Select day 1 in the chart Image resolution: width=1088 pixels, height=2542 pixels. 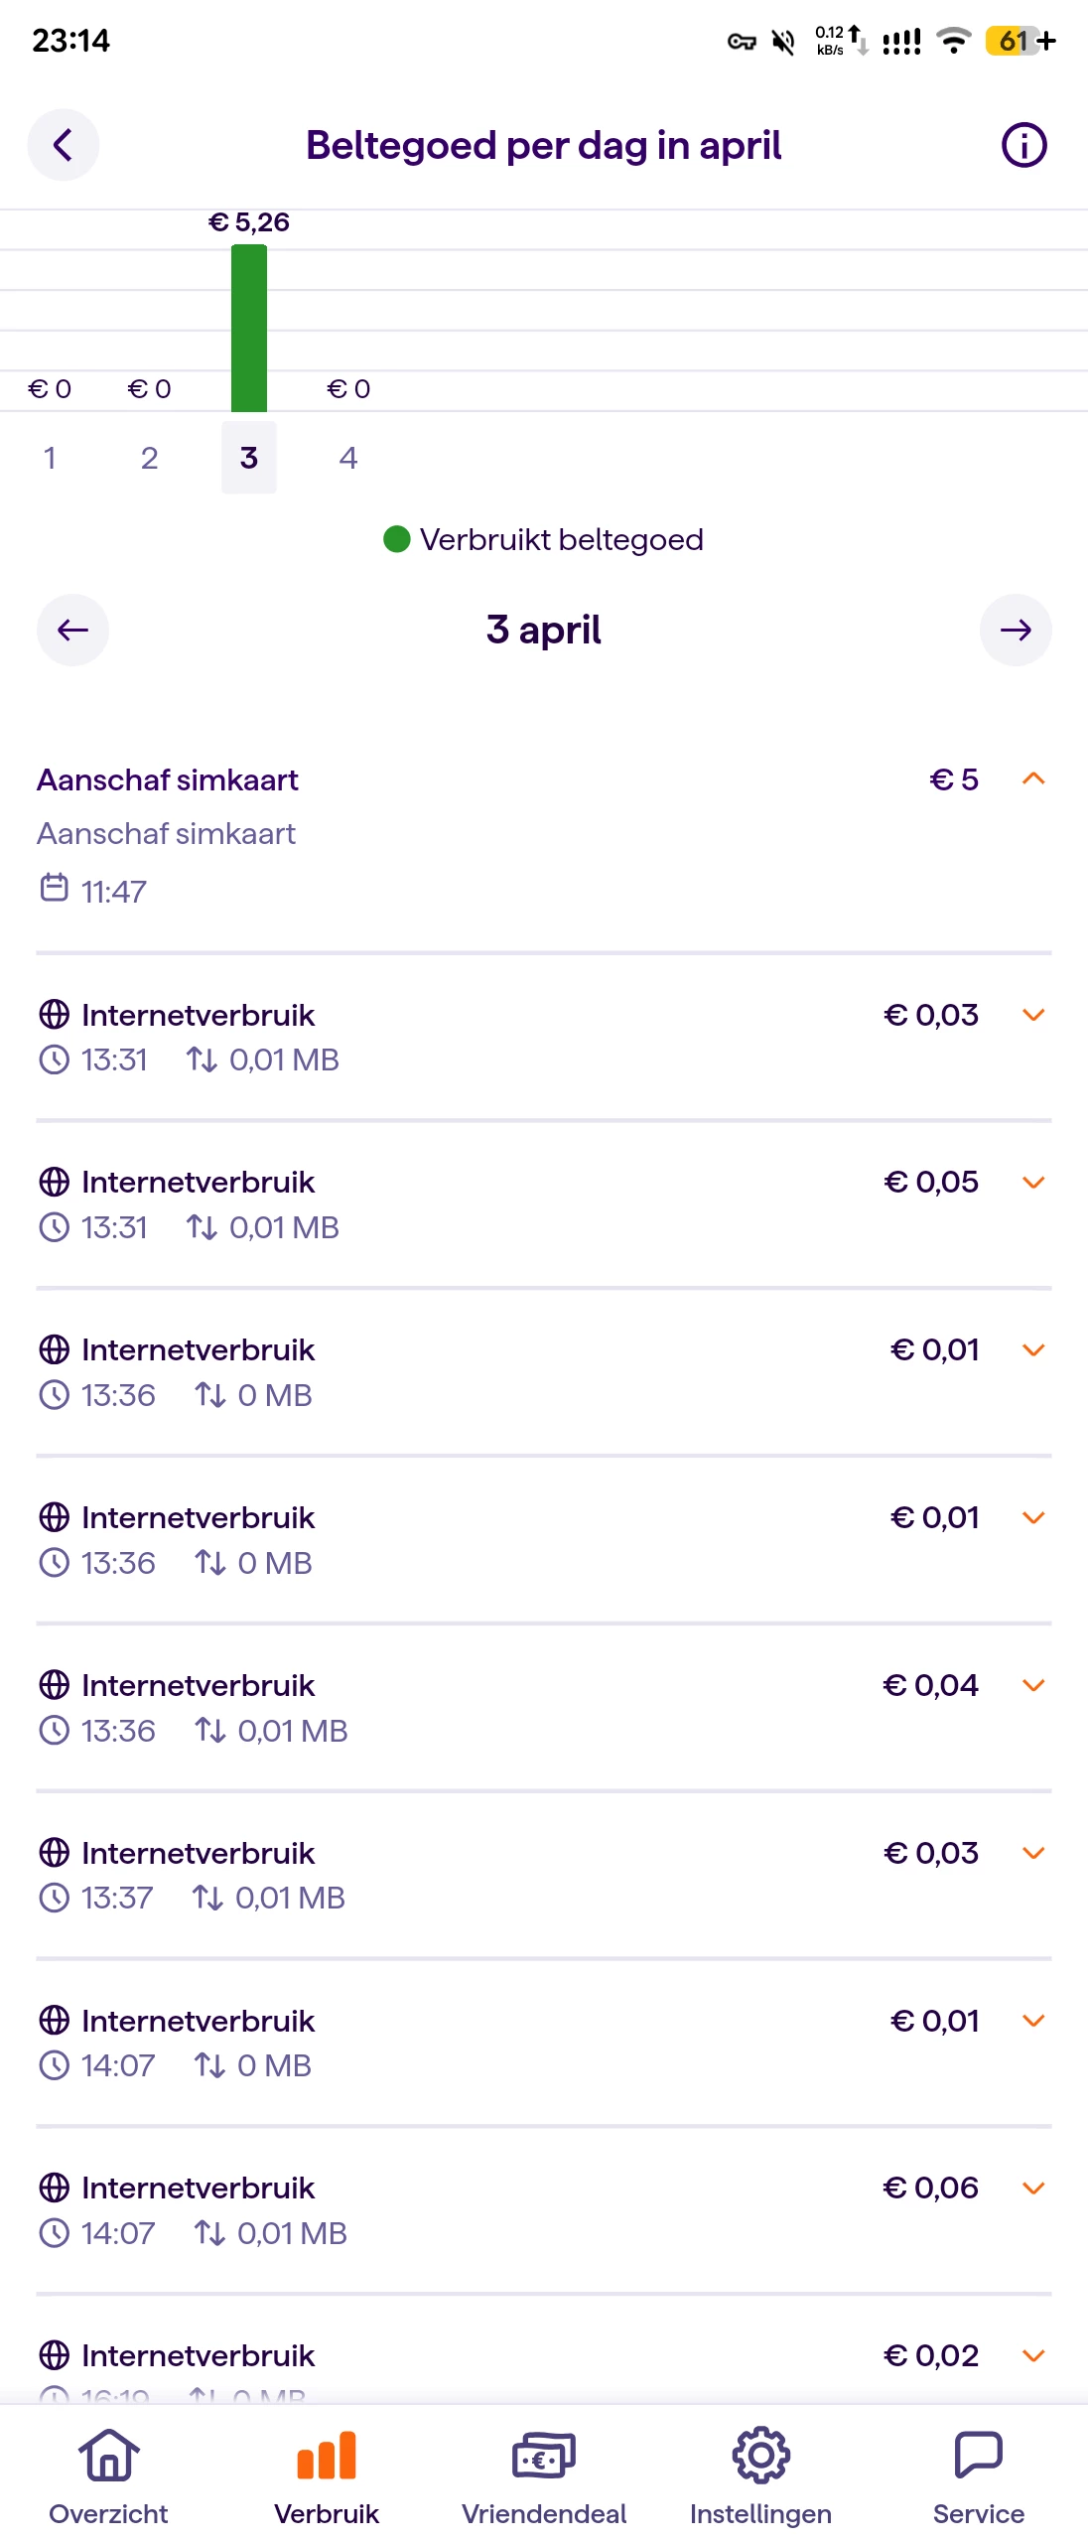tap(50, 458)
